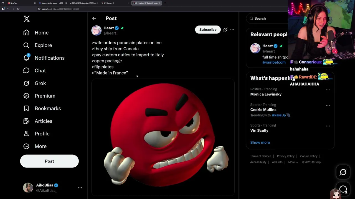Open Articles in the sidebar

click(37, 121)
